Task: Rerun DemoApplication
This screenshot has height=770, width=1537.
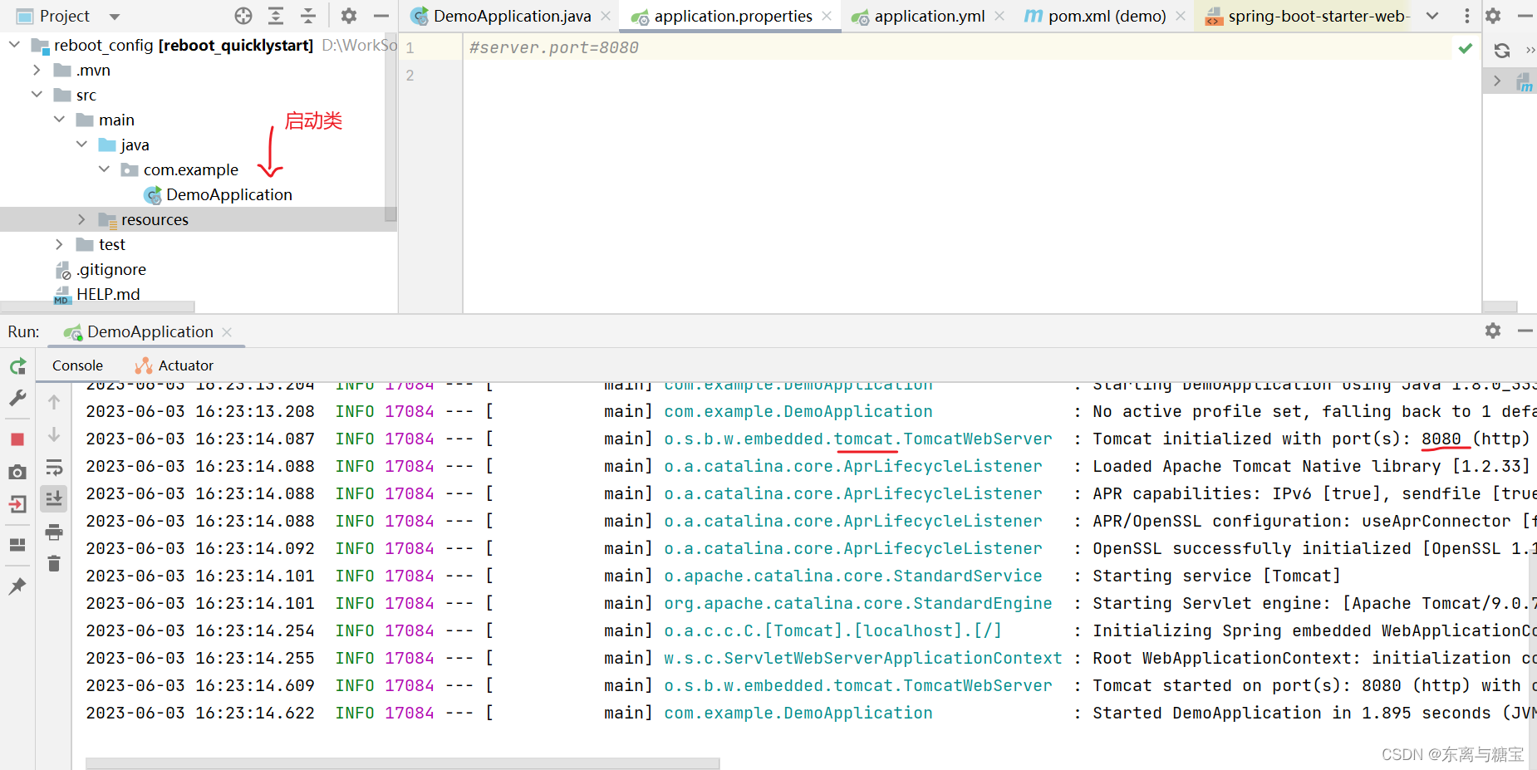Action: click(17, 366)
